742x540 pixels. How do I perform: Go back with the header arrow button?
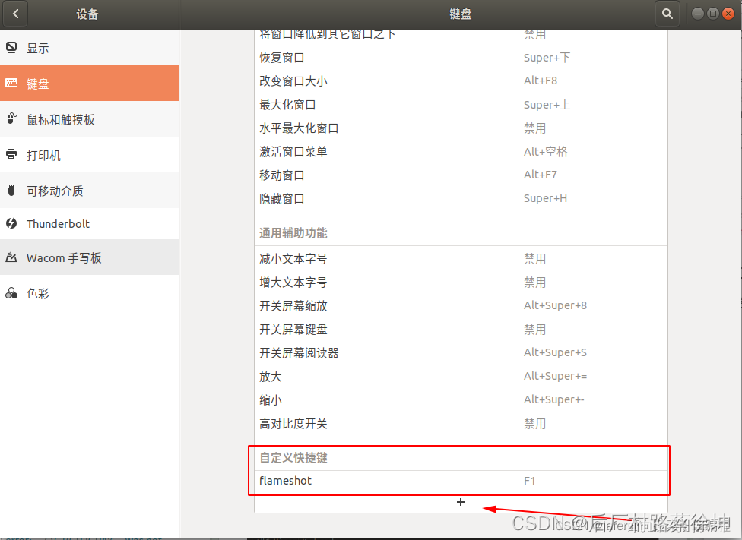15,14
